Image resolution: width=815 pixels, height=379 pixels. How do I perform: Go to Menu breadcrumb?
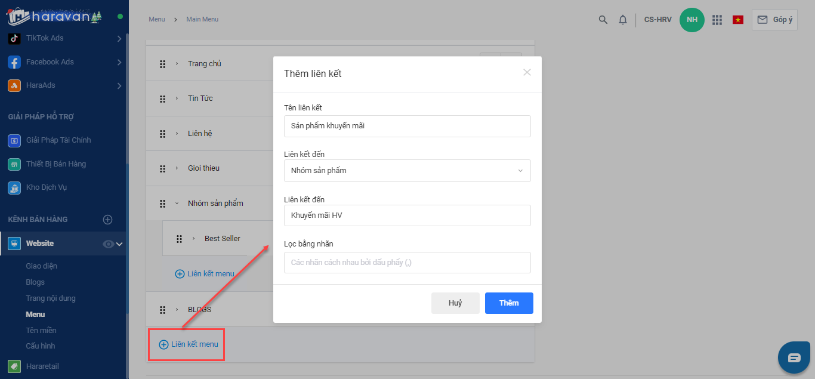(157, 20)
